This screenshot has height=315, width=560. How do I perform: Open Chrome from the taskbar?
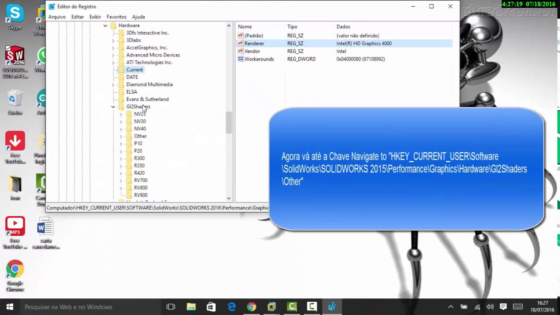tap(252, 307)
